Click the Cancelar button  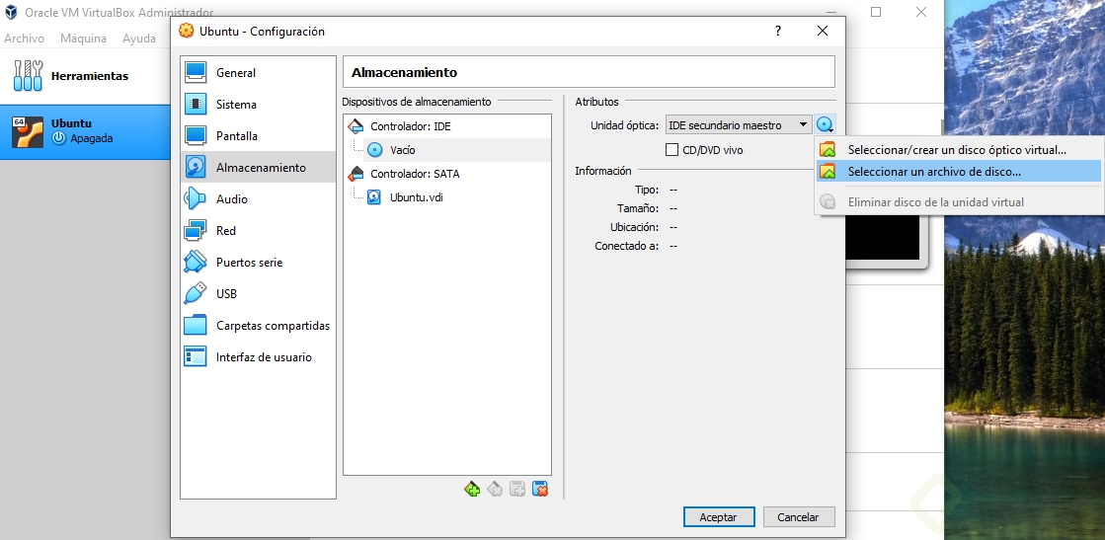[x=798, y=516]
